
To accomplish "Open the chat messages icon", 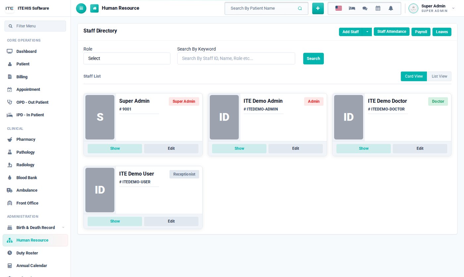I will coord(365,8).
